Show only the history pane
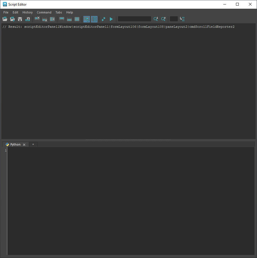Viewport: 257px width, 258px height. 62,19
